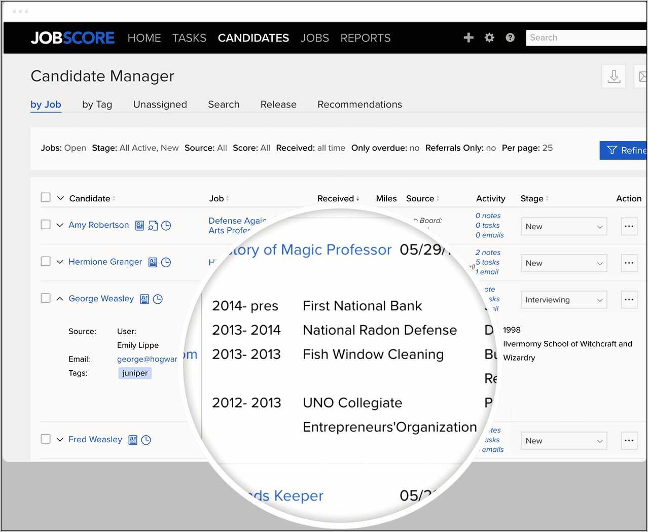Open George Weasley's resume icon
Image resolution: width=648 pixels, height=532 pixels.
145,299
